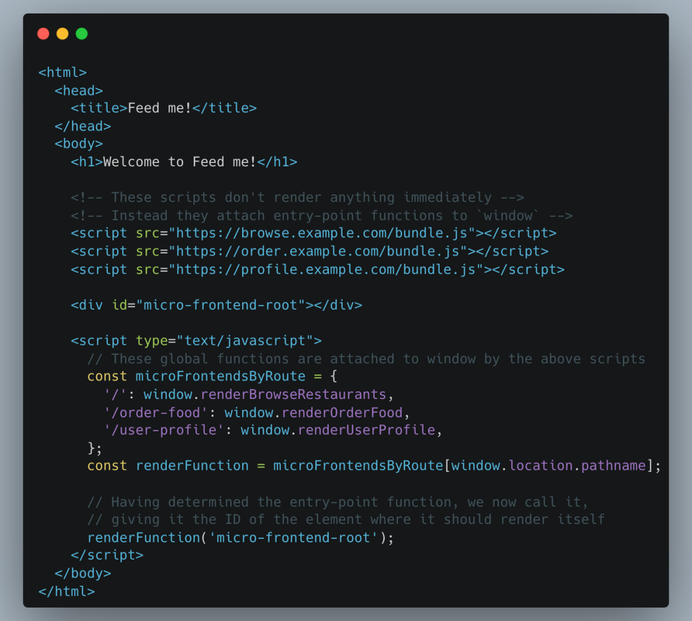Click the '/user-profile' route line

tap(273, 430)
